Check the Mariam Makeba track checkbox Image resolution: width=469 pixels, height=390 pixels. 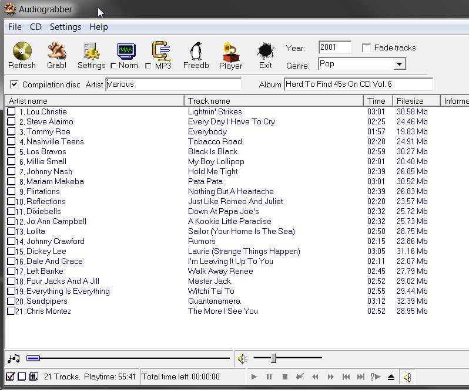[x=11, y=181]
